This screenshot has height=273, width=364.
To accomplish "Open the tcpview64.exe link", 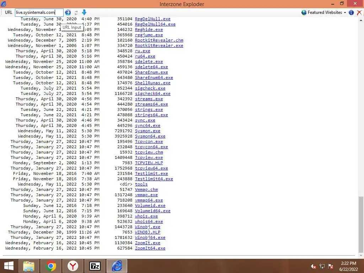I will tap(151, 168).
